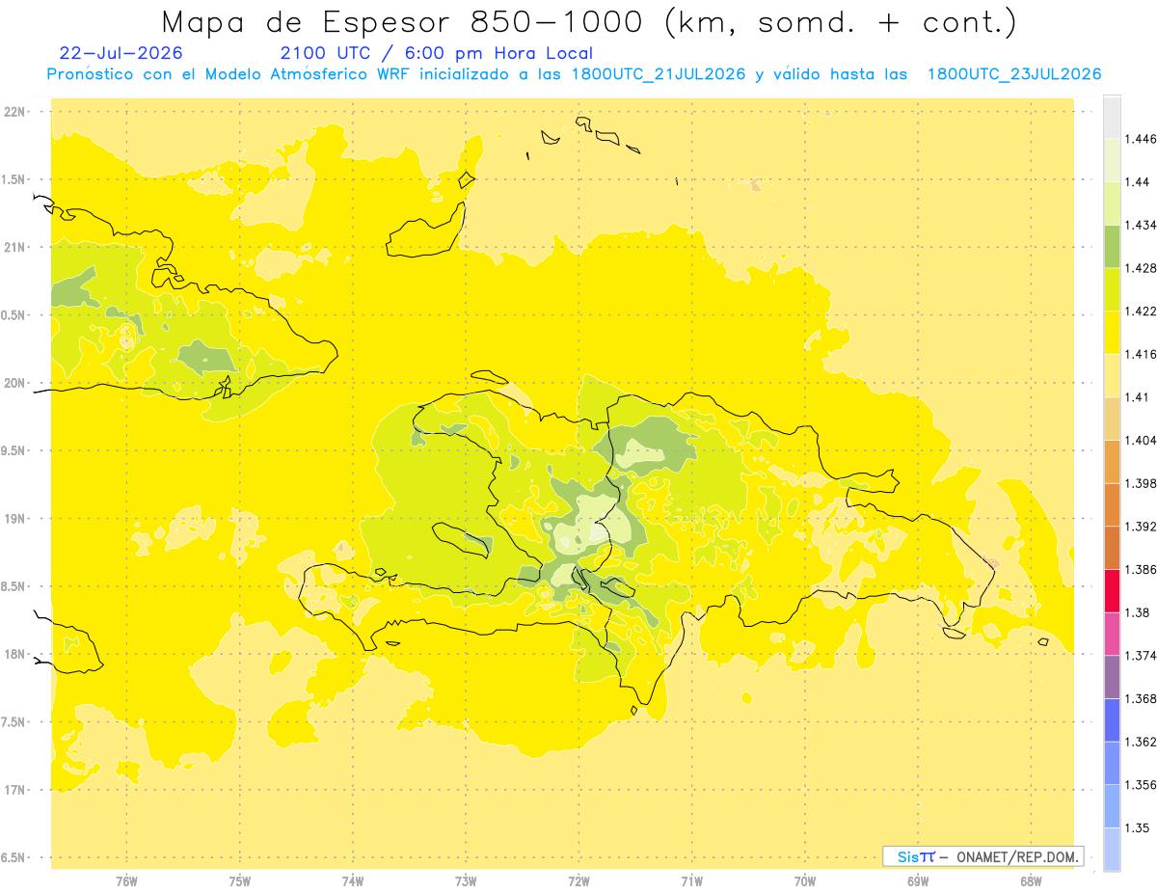This screenshot has height=894, width=1157.
Task: Click the longitude label 72W
Action: point(578,880)
